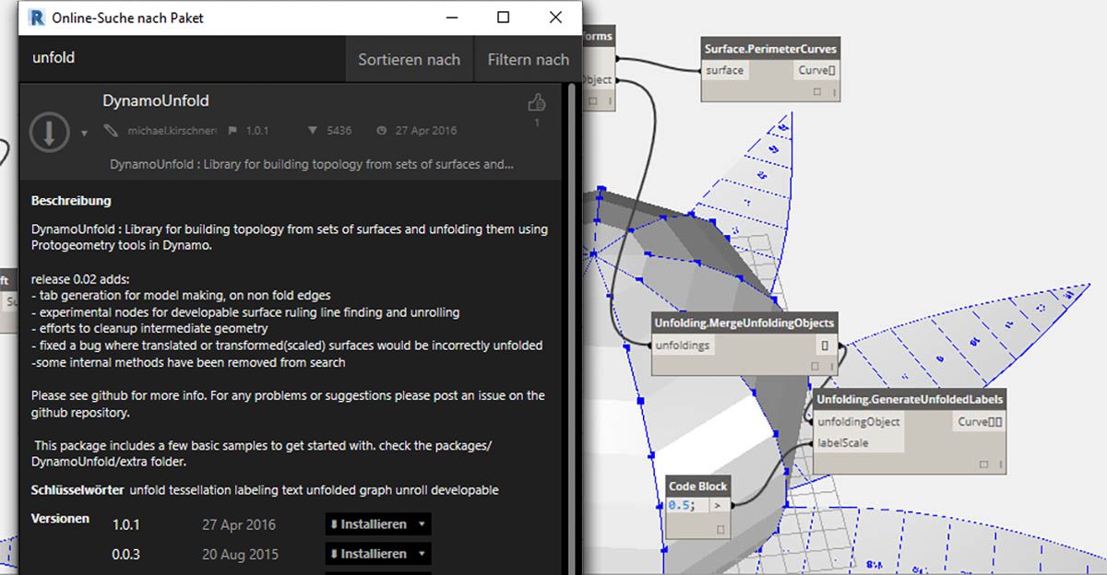
Task: Click author name michael.kirschner
Action: [173, 131]
